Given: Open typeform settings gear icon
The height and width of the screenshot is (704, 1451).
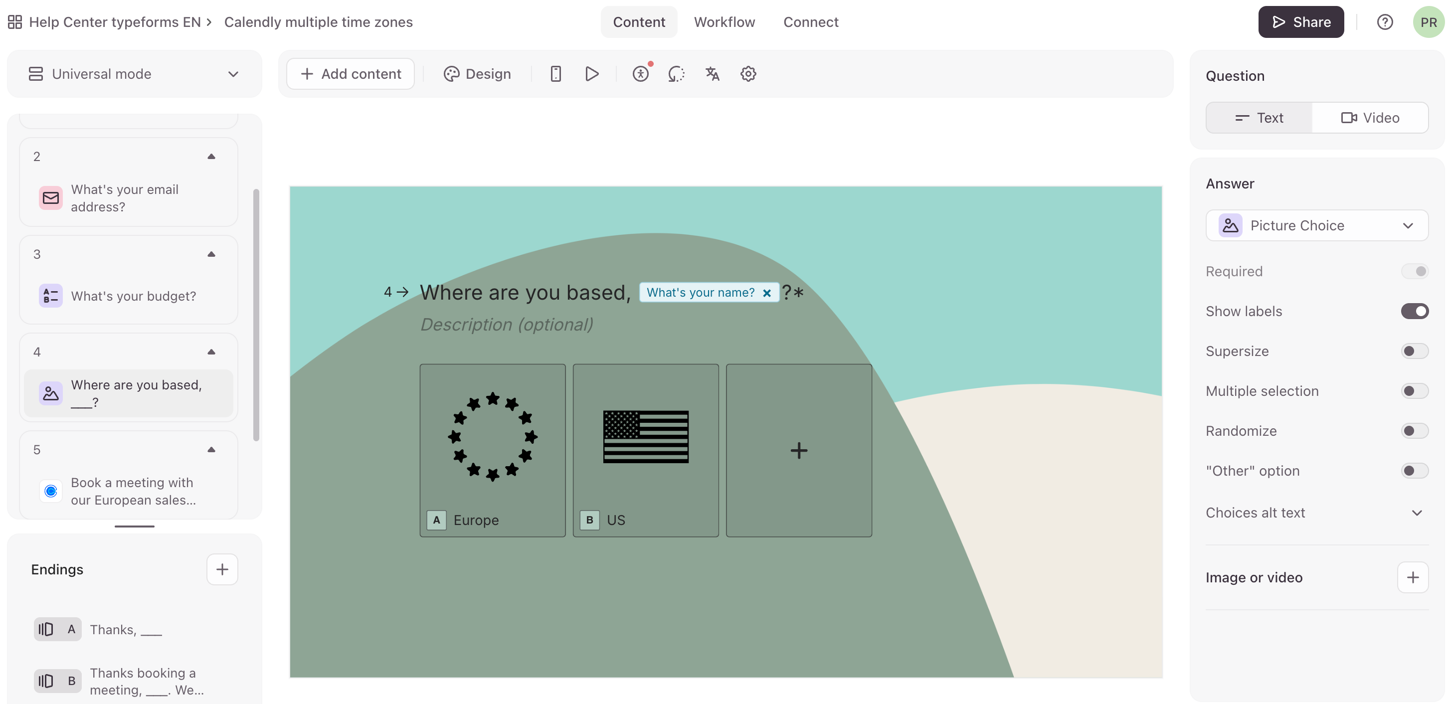Looking at the screenshot, I should [x=748, y=74].
